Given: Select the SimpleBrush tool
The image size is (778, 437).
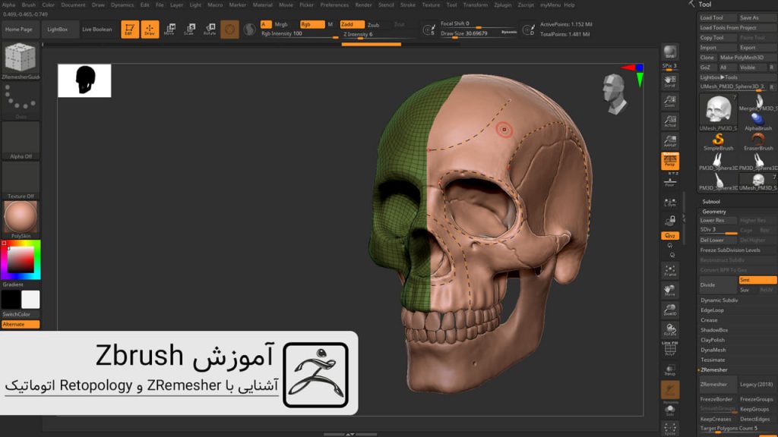Looking at the screenshot, I should pos(718,142).
